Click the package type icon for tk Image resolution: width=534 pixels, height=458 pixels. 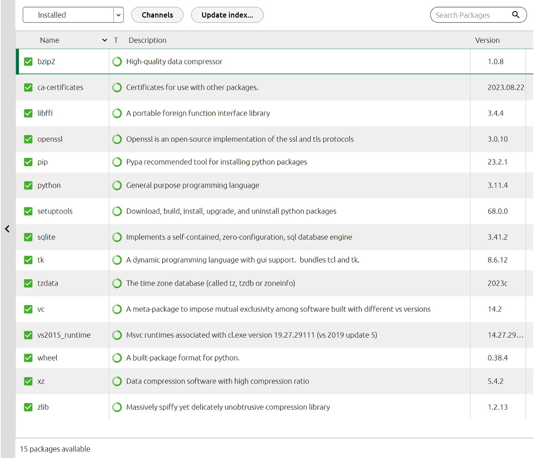(117, 260)
